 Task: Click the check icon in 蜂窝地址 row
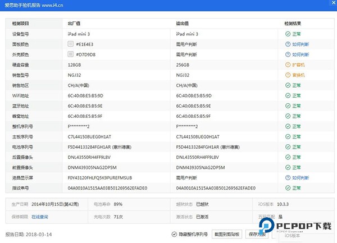pos(288,116)
